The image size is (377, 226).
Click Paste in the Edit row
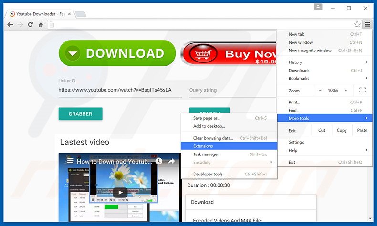pyautogui.click(x=362, y=130)
